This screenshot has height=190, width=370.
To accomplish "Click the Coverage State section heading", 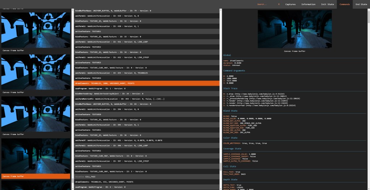I will (x=232, y=149).
